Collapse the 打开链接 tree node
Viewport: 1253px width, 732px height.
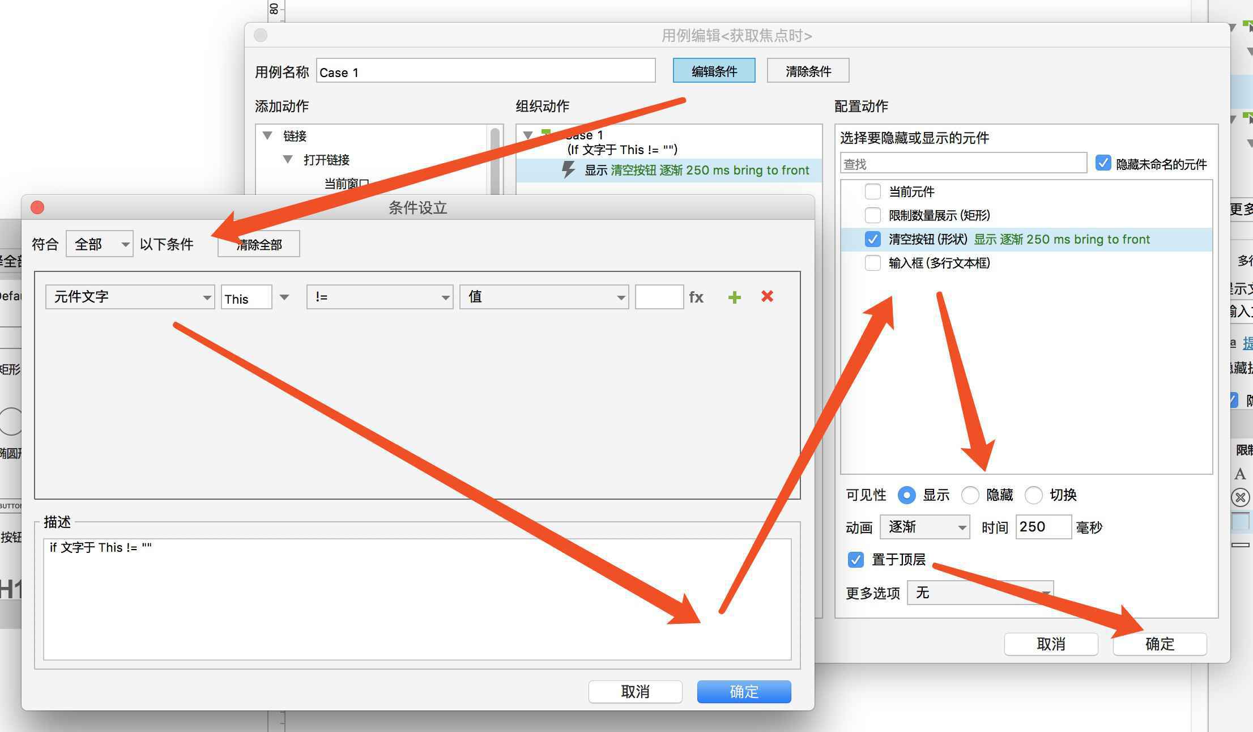click(288, 159)
